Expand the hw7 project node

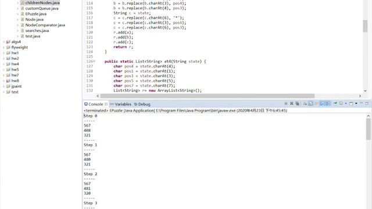click(x=3, y=75)
